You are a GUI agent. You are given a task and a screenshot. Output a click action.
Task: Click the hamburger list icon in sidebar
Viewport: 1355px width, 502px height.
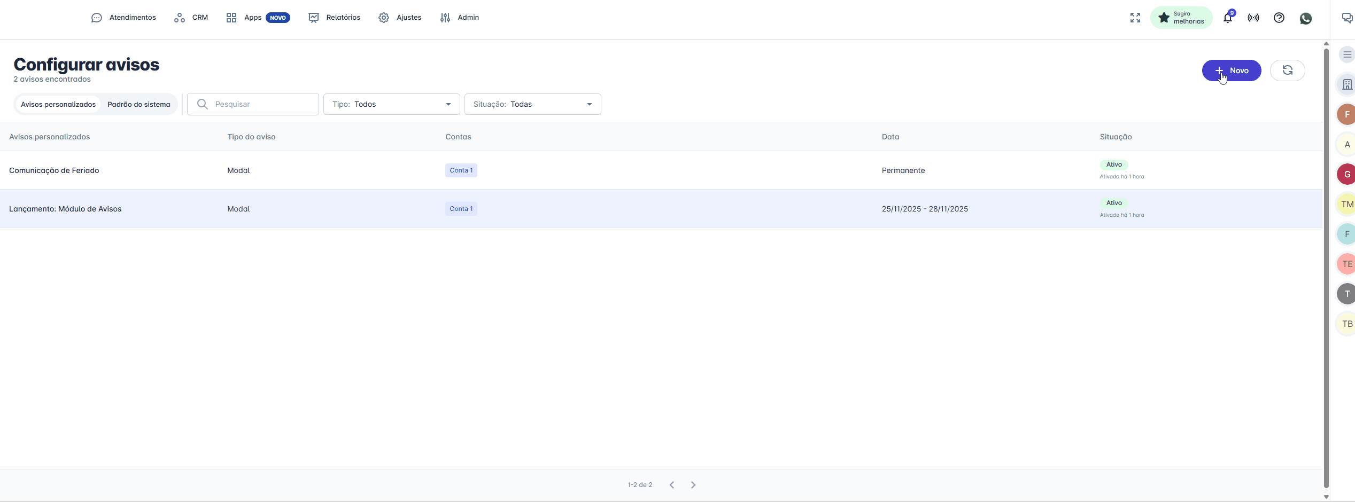pos(1347,54)
